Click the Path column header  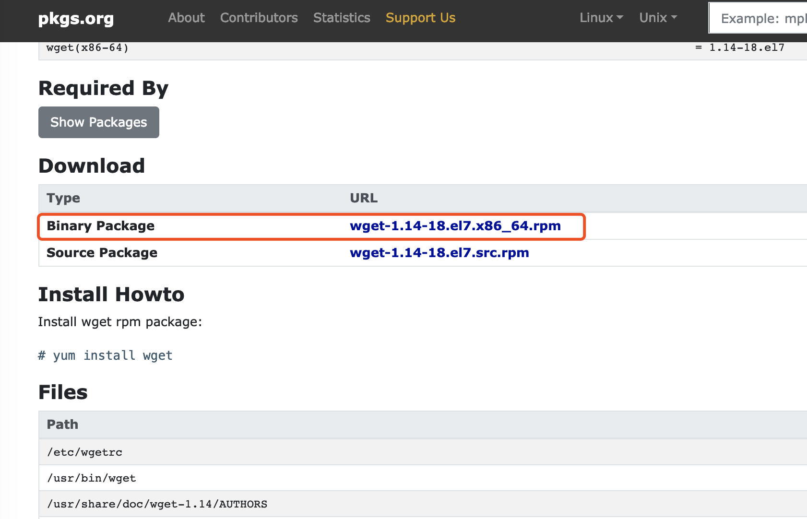(x=62, y=425)
